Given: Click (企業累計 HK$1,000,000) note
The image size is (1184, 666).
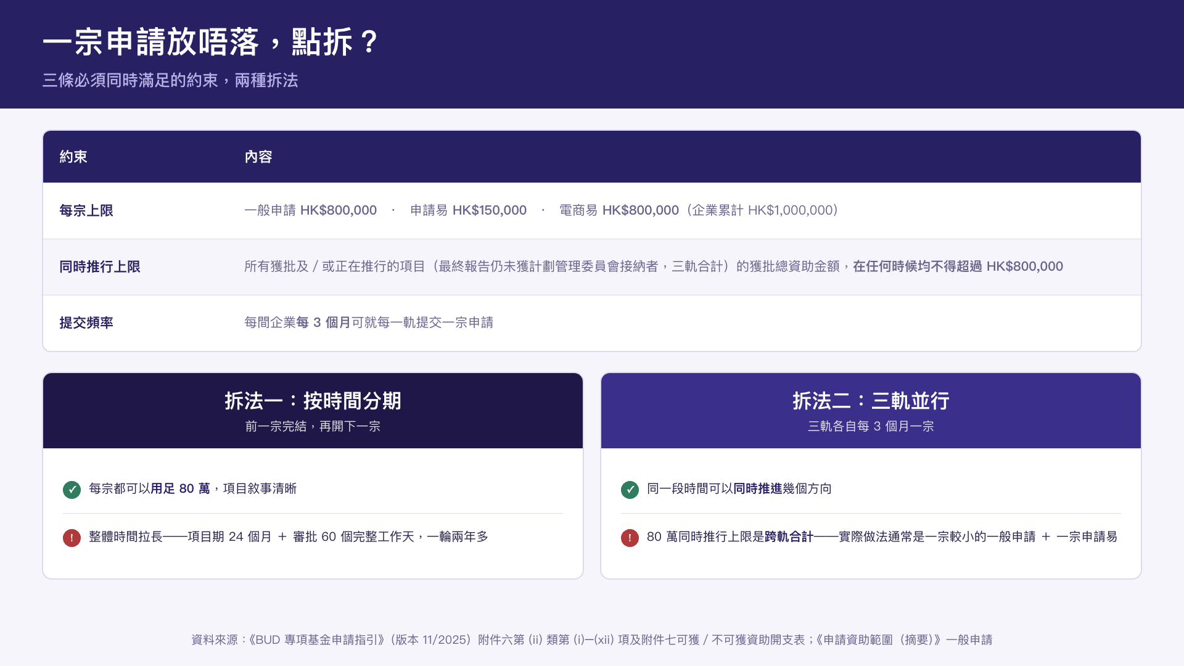Looking at the screenshot, I should click(x=762, y=210).
